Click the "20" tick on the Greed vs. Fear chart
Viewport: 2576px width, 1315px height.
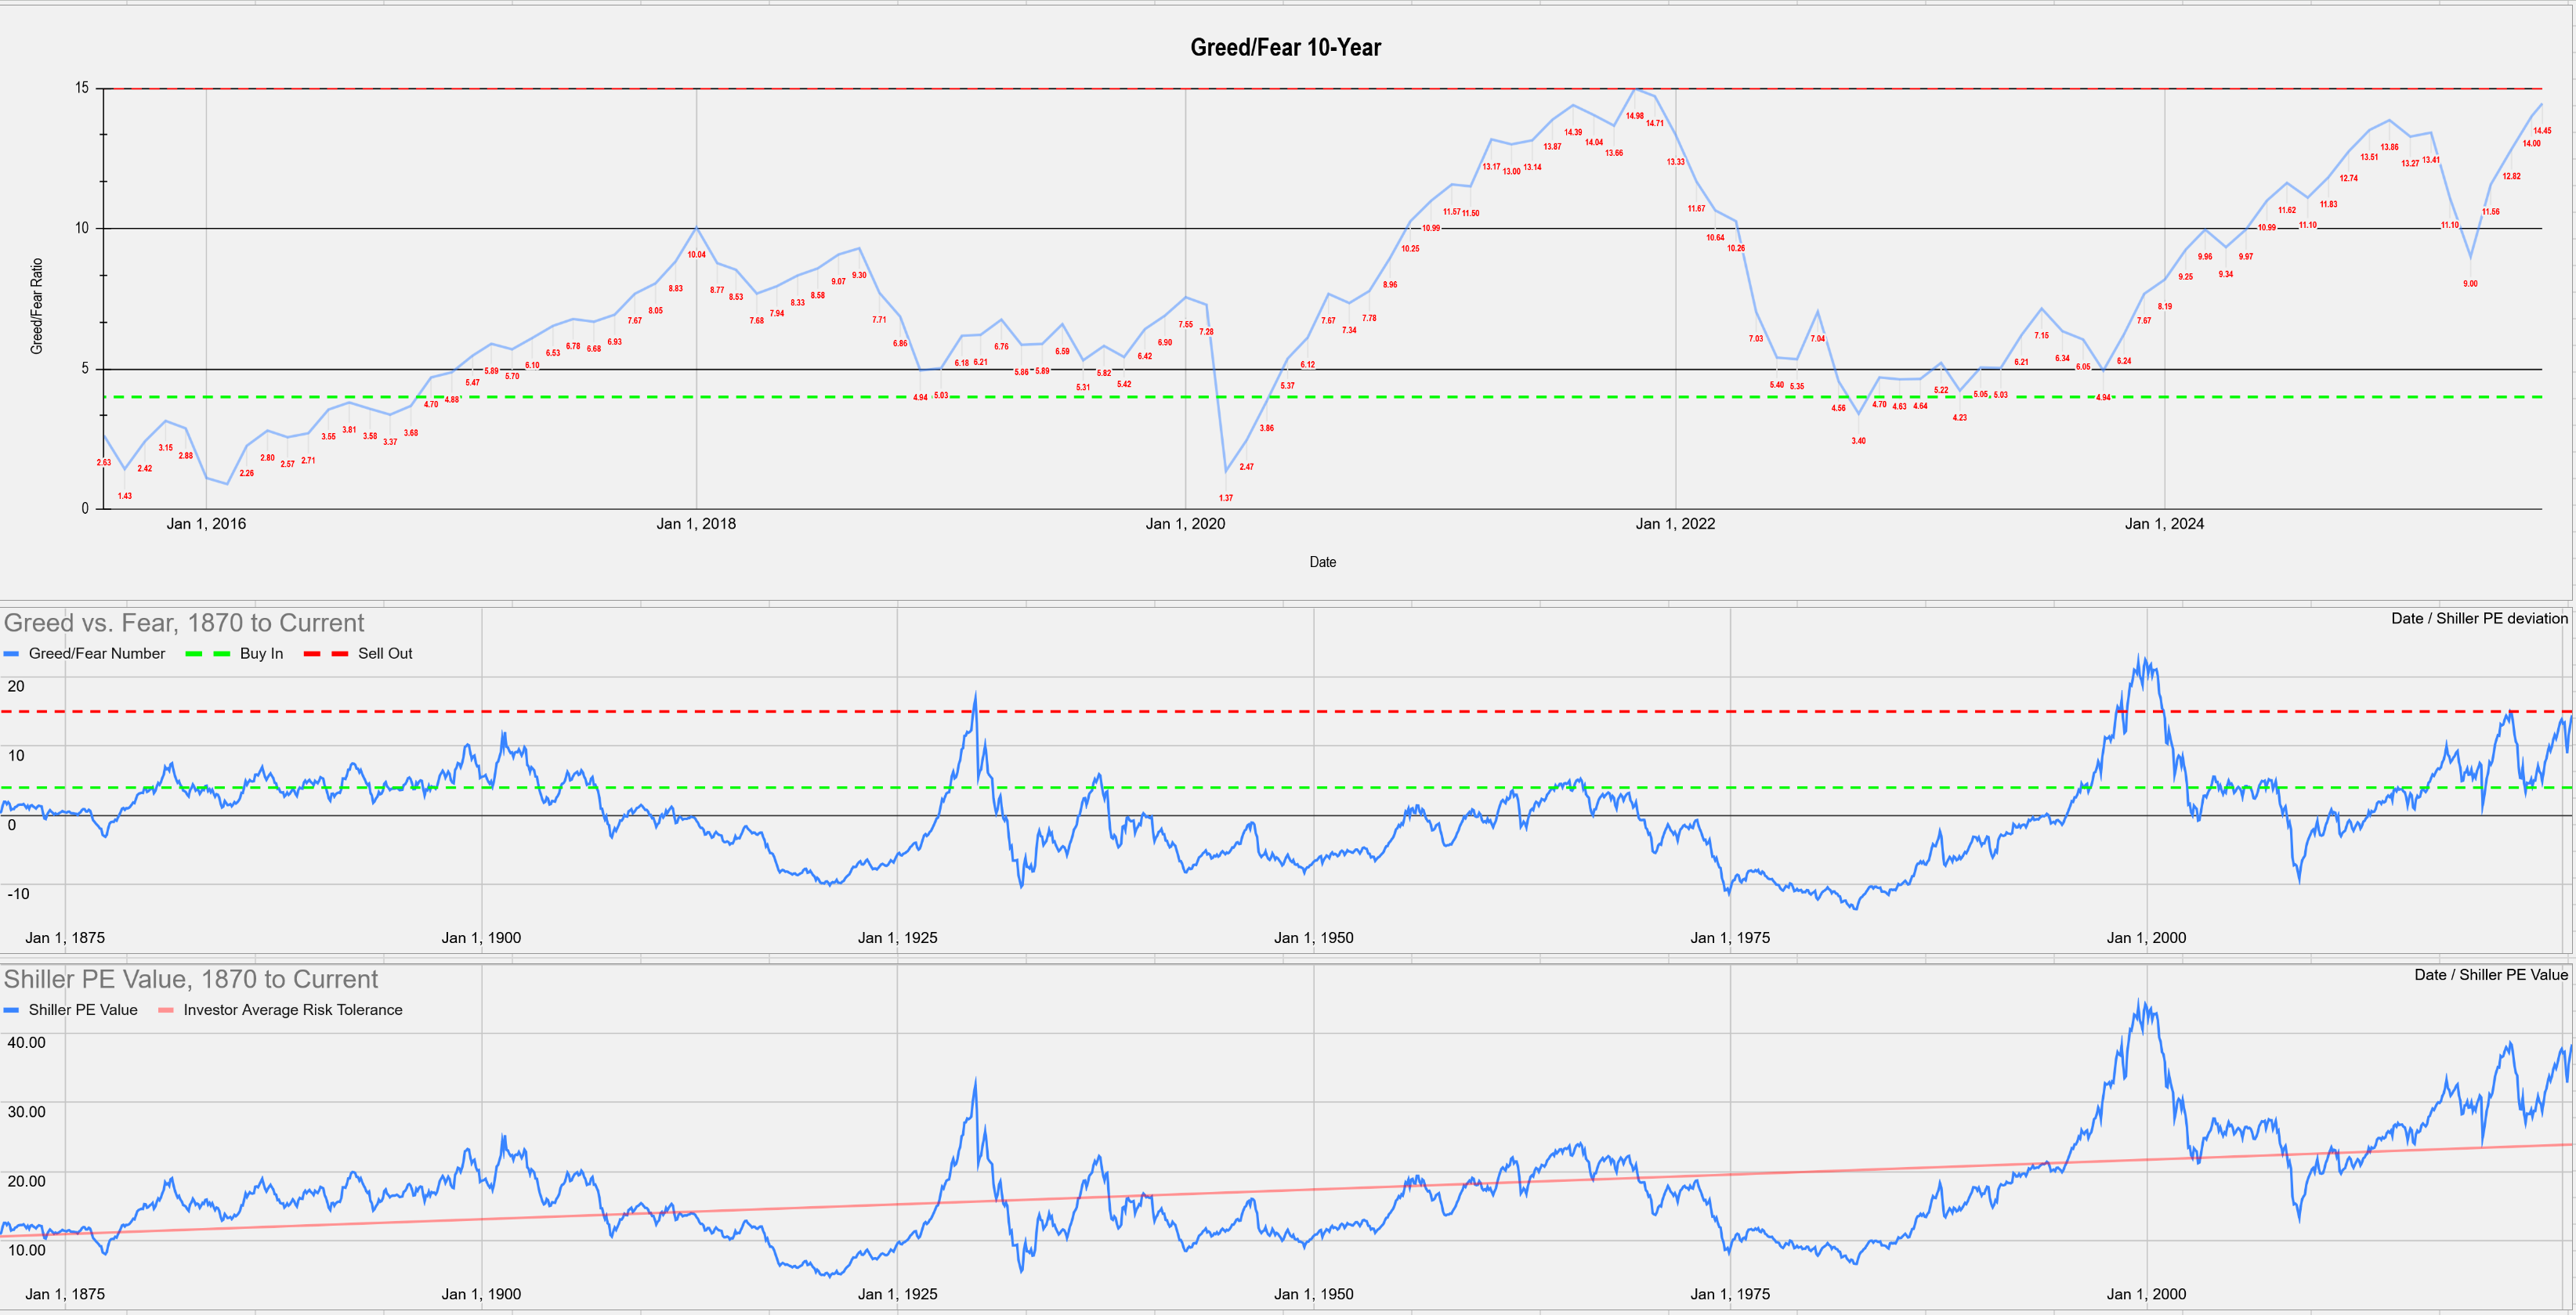coord(16,686)
